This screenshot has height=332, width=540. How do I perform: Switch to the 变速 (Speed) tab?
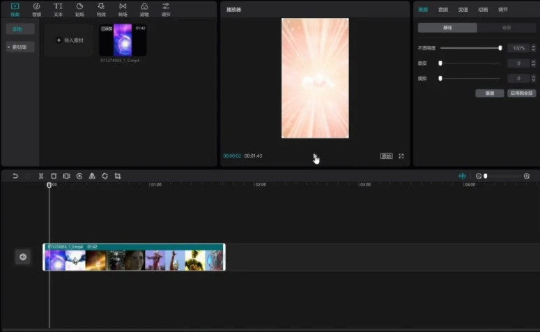463,10
